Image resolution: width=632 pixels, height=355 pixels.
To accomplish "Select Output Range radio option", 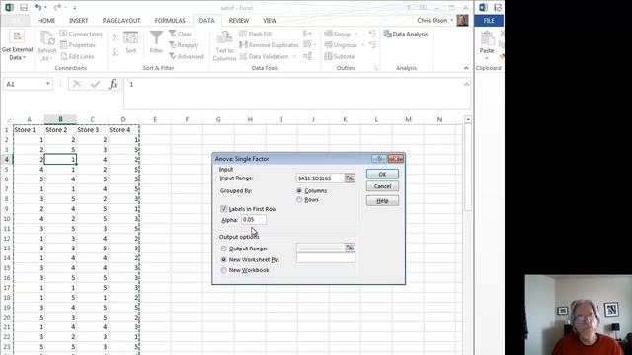I will pyautogui.click(x=224, y=248).
